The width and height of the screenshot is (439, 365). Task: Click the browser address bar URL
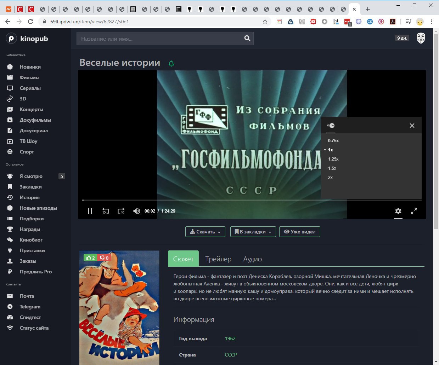pyautogui.click(x=90, y=22)
